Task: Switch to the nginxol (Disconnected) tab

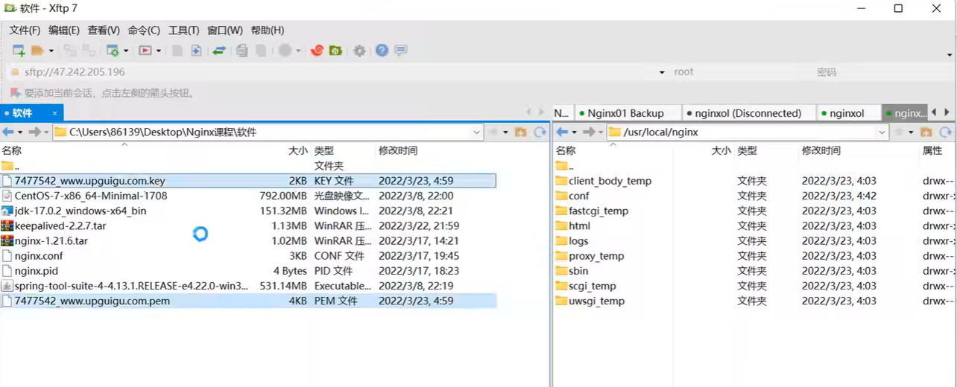Action: coord(748,113)
